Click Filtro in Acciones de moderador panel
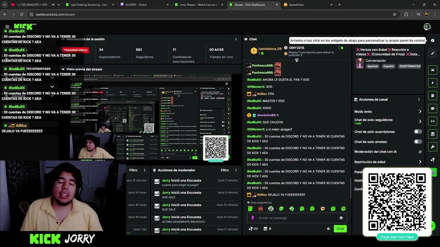This screenshot has height=247, width=440. (224, 170)
